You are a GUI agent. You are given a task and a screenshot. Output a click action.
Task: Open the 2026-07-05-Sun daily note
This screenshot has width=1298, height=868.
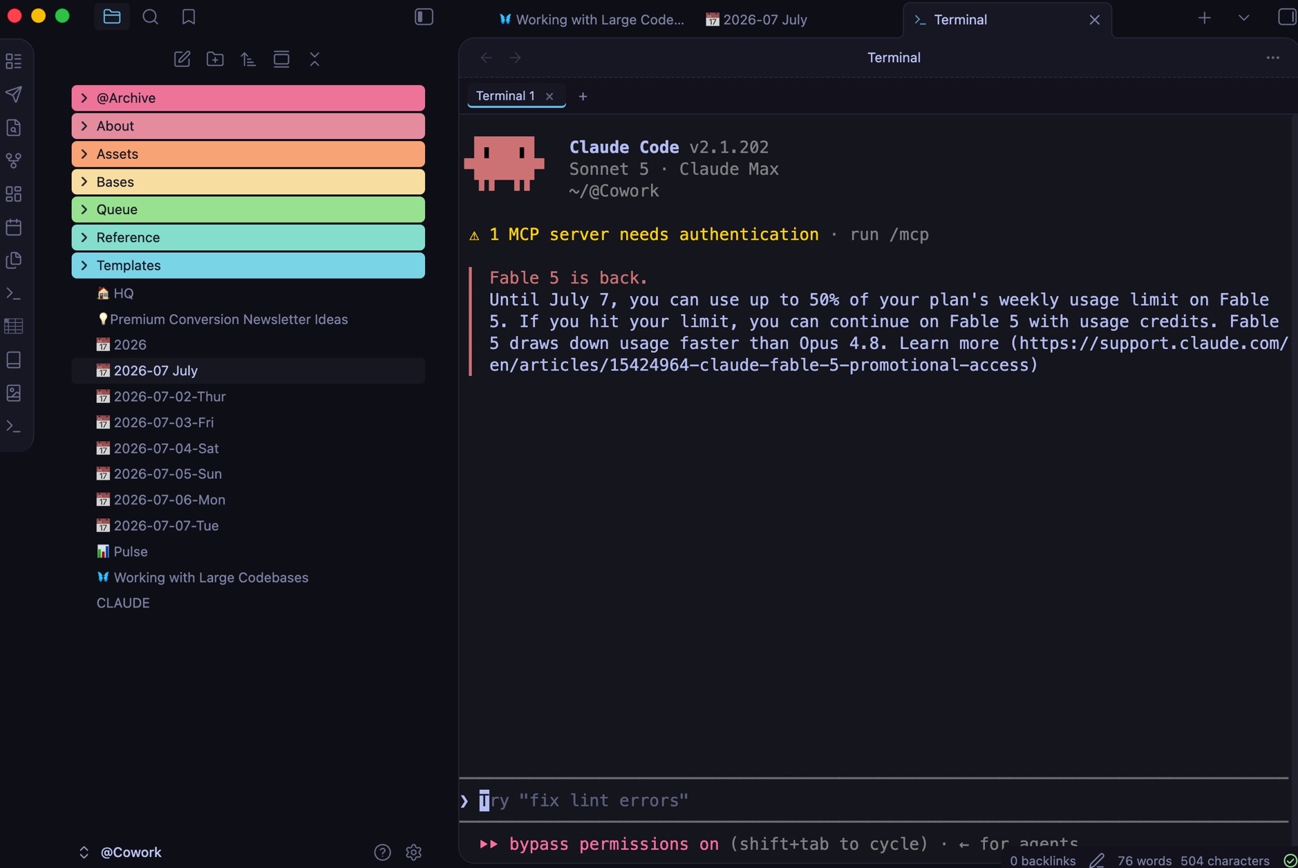248,473
